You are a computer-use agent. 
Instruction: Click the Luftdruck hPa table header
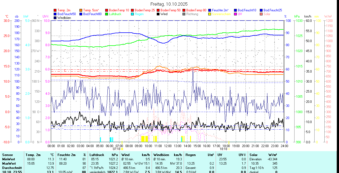coord(104,155)
